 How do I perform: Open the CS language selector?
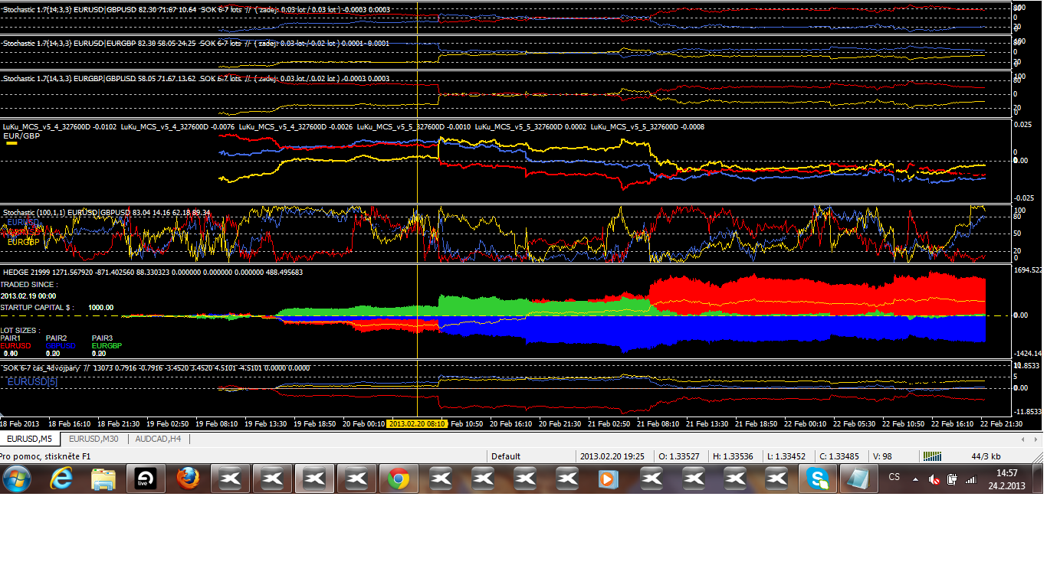tap(894, 476)
